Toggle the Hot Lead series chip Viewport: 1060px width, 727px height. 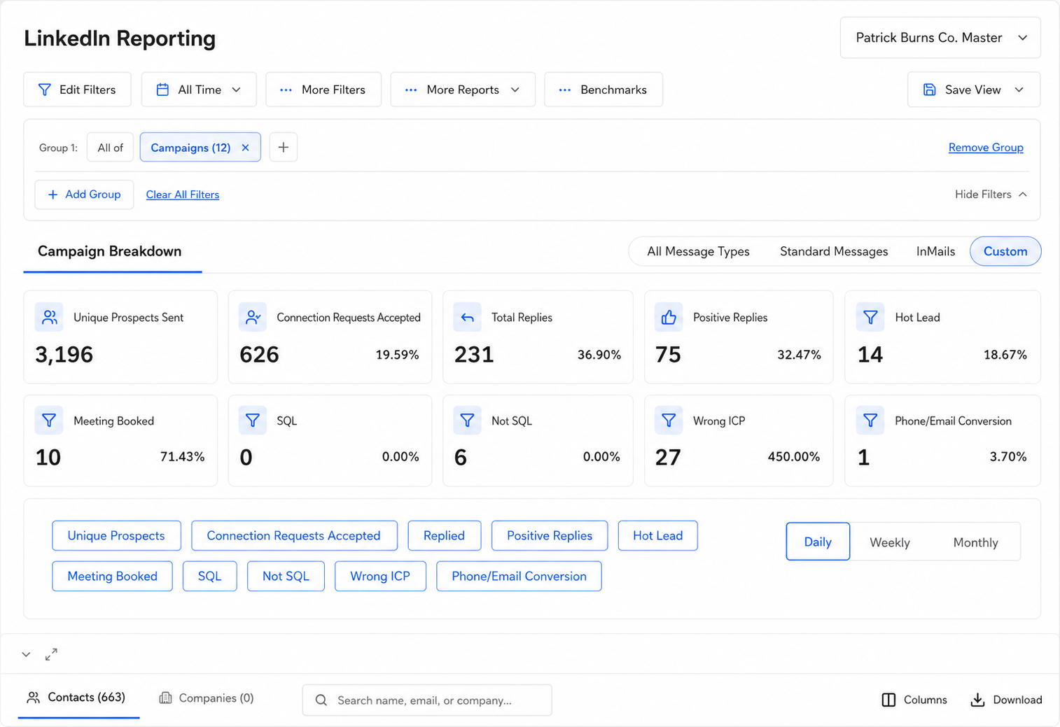[658, 535]
